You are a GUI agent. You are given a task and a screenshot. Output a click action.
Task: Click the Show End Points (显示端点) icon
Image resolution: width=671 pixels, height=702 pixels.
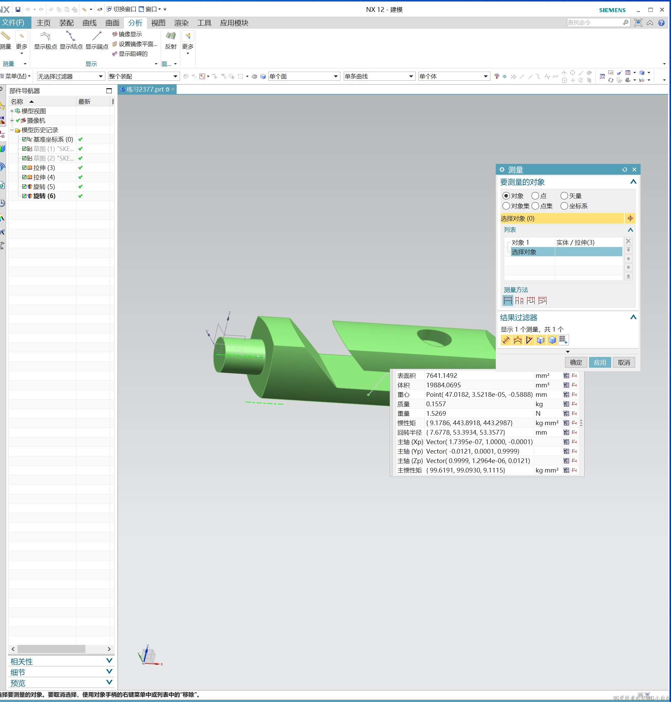97,36
